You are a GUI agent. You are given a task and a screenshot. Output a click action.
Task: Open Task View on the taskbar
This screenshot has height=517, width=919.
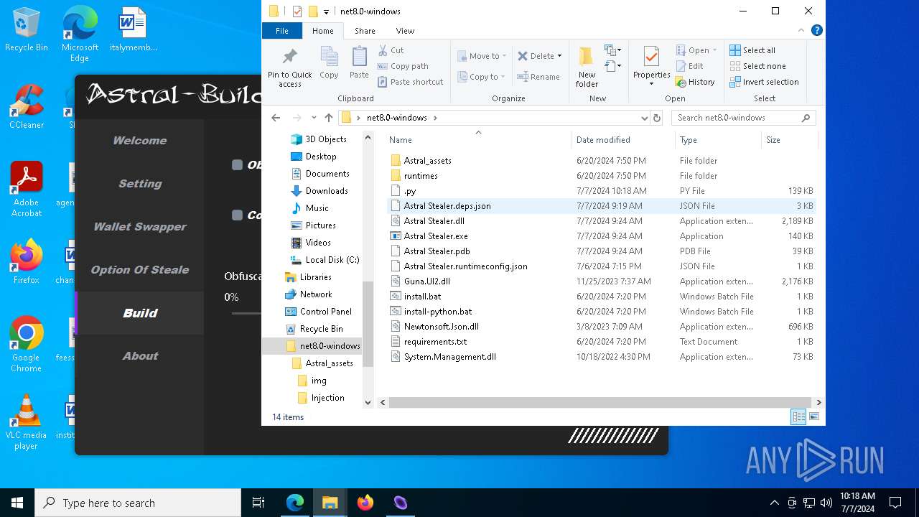pos(258,503)
